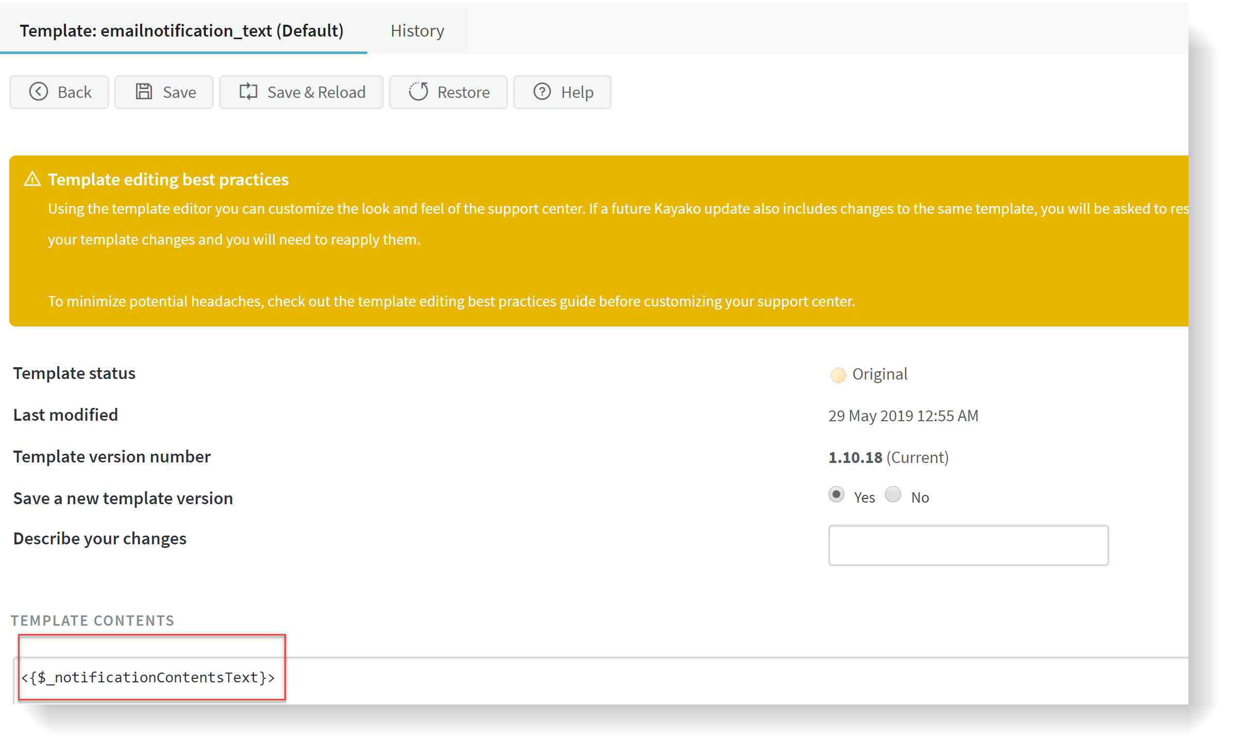This screenshot has height=756, width=1240.
Task: Click the Save button in the toolbar
Action: [x=164, y=92]
